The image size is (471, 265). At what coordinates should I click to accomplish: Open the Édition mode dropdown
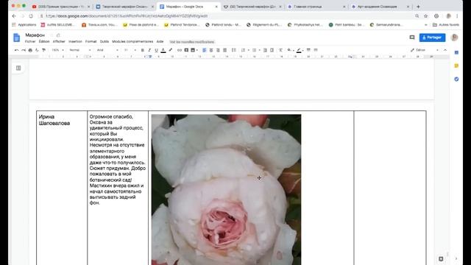click(x=424, y=50)
